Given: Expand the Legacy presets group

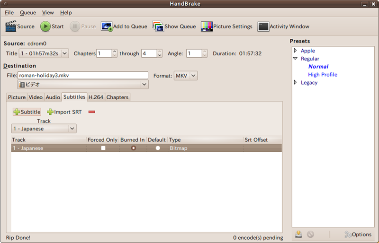Looking at the screenshot, I should [295, 82].
